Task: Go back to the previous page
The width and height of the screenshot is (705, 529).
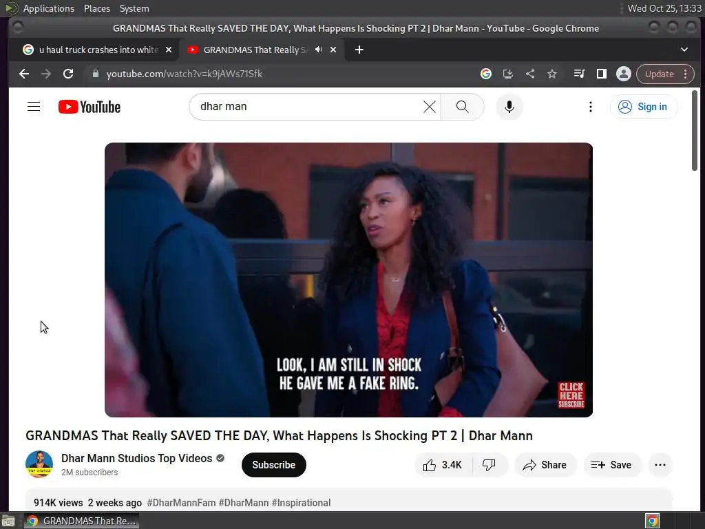Action: (24, 74)
